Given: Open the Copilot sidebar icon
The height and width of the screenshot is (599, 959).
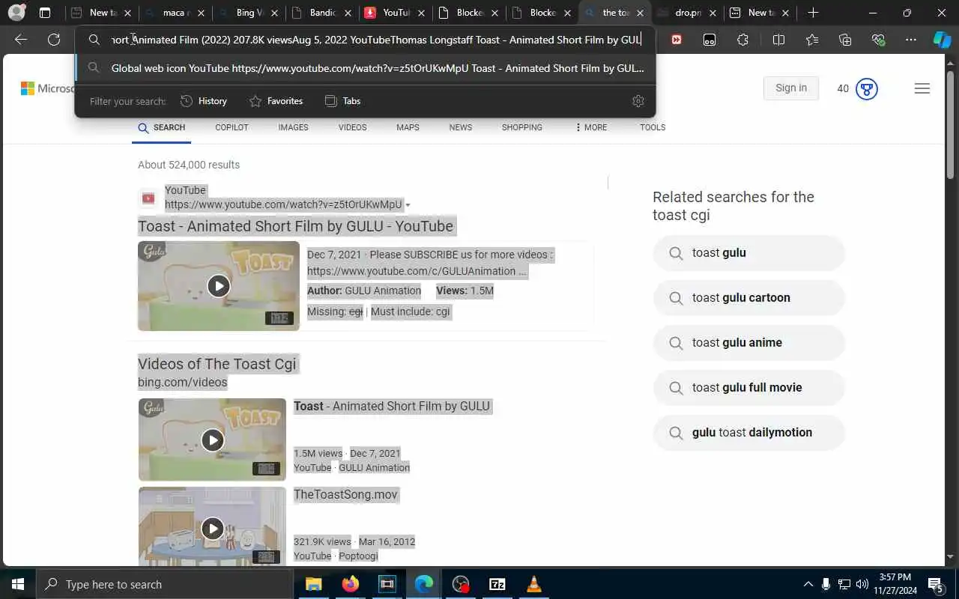Looking at the screenshot, I should (x=942, y=40).
